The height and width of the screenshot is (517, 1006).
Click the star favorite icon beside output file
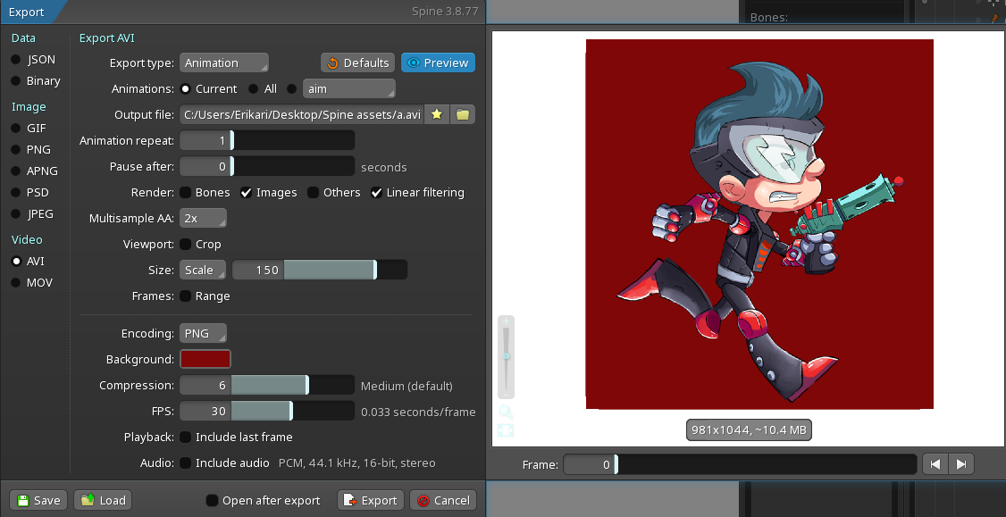[x=436, y=115]
